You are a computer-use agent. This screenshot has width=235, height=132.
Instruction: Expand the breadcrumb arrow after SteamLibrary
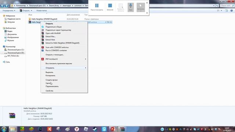pos(61,5)
